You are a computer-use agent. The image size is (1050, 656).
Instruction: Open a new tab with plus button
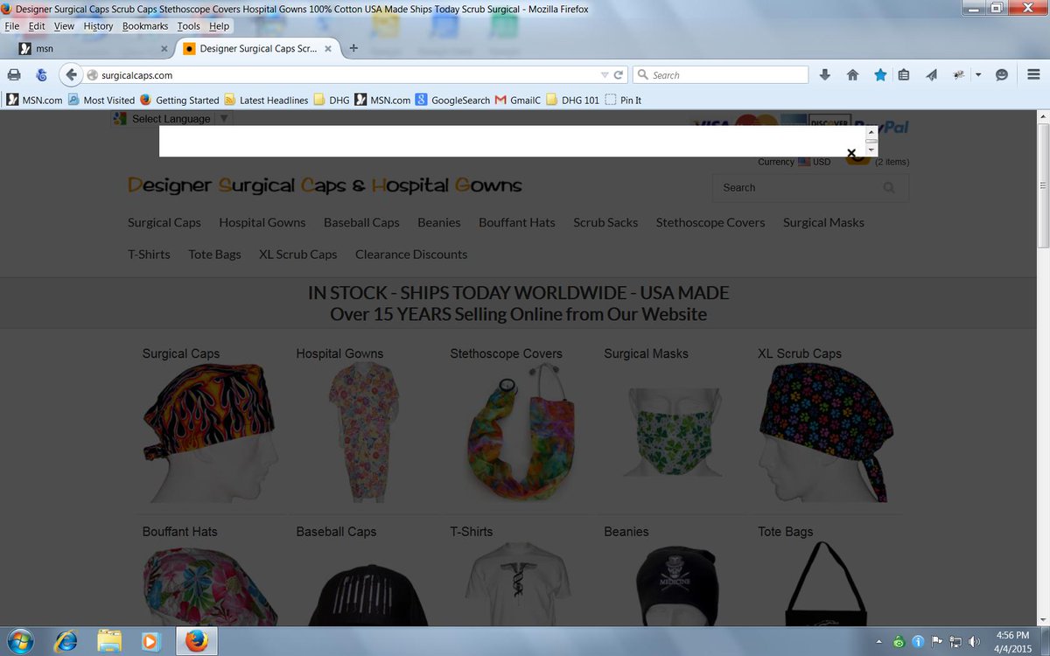pos(353,48)
